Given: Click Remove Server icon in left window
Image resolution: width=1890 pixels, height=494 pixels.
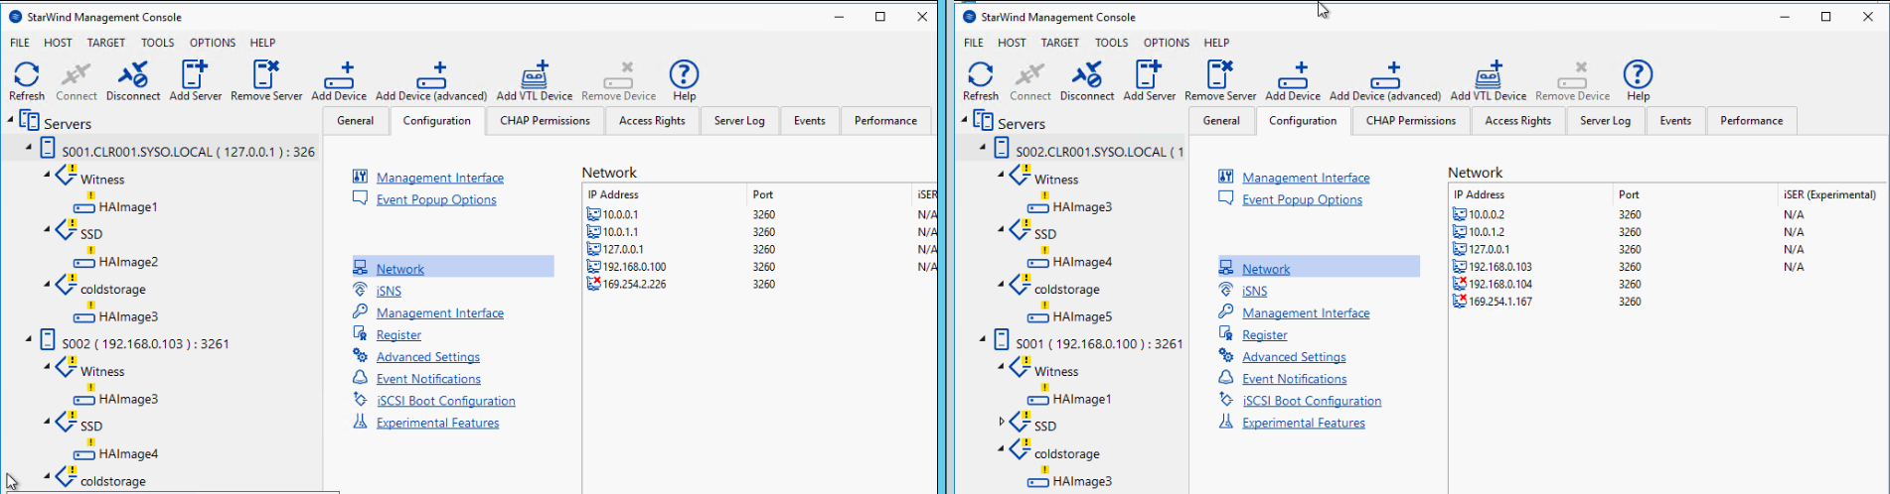Looking at the screenshot, I should pyautogui.click(x=266, y=80).
